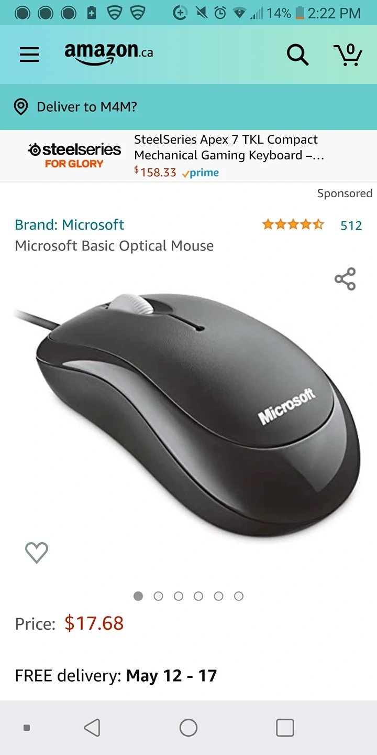
Task: Select second image carousel dot
Action: tap(158, 596)
